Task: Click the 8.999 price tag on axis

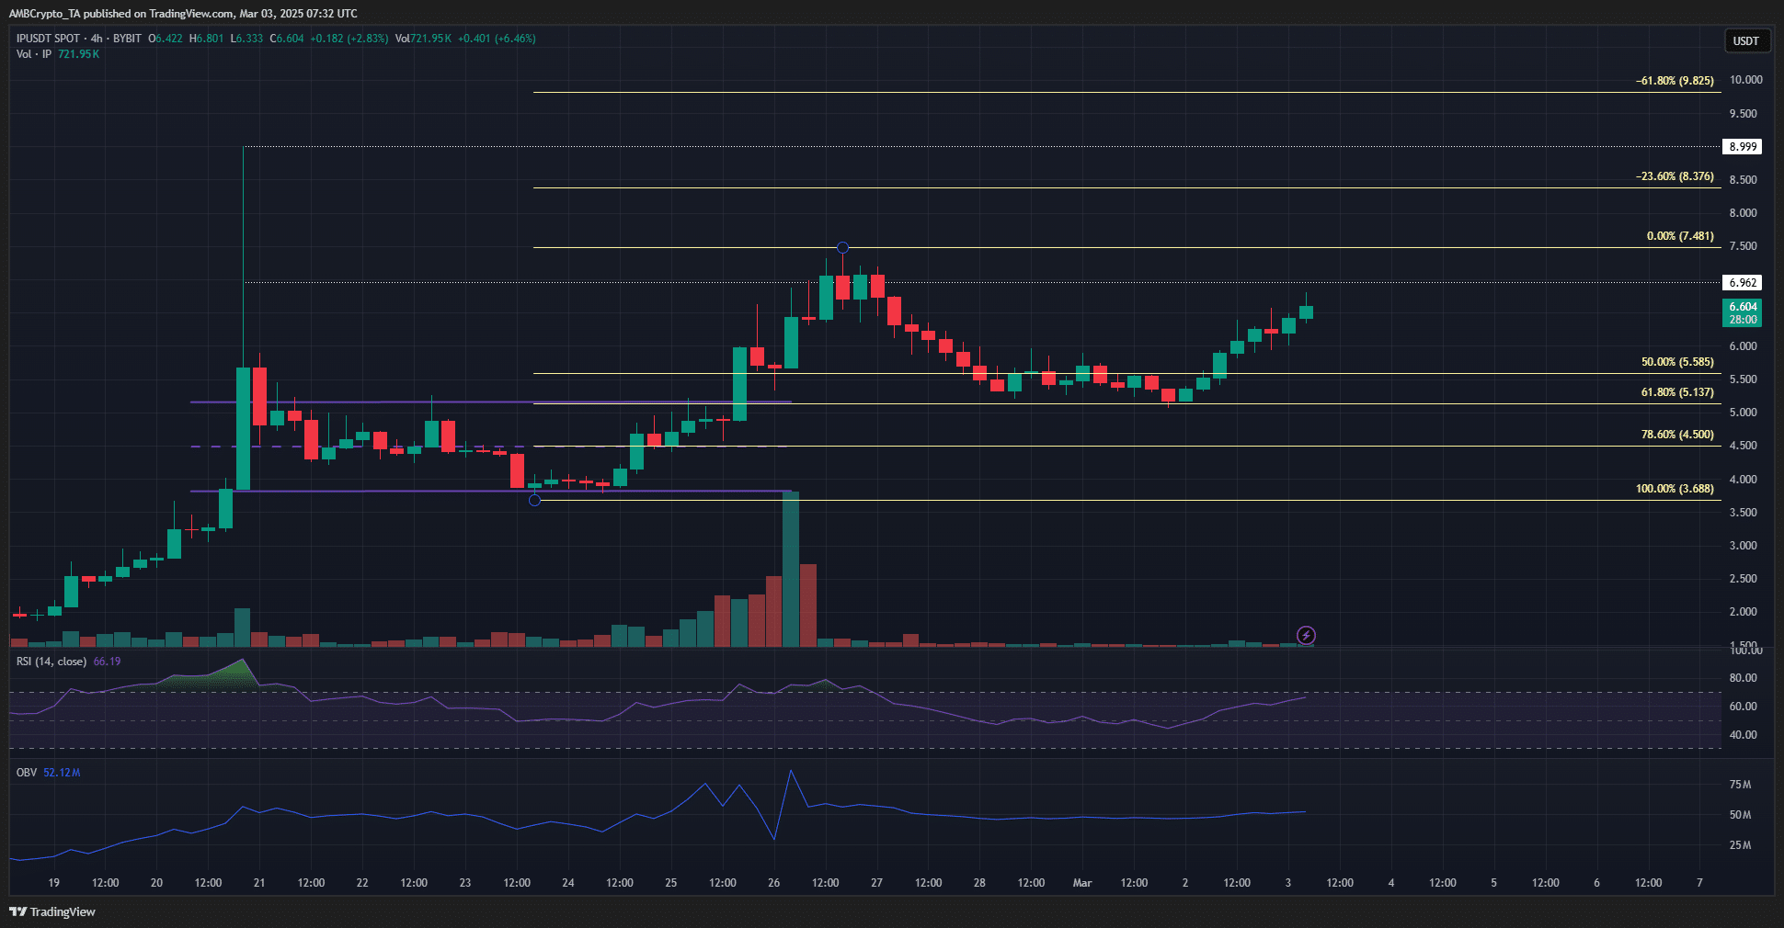Action: tap(1743, 147)
